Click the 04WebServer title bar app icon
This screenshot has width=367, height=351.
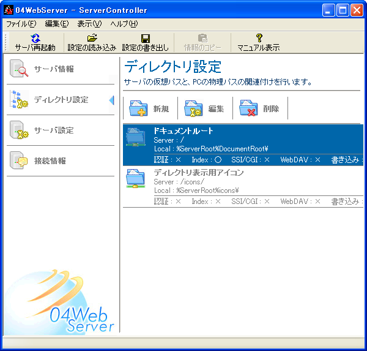click(x=9, y=10)
